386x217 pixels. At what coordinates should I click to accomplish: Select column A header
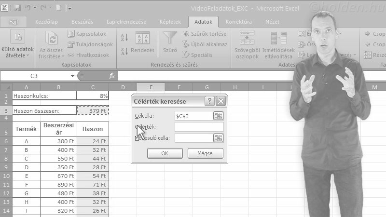[27, 87]
